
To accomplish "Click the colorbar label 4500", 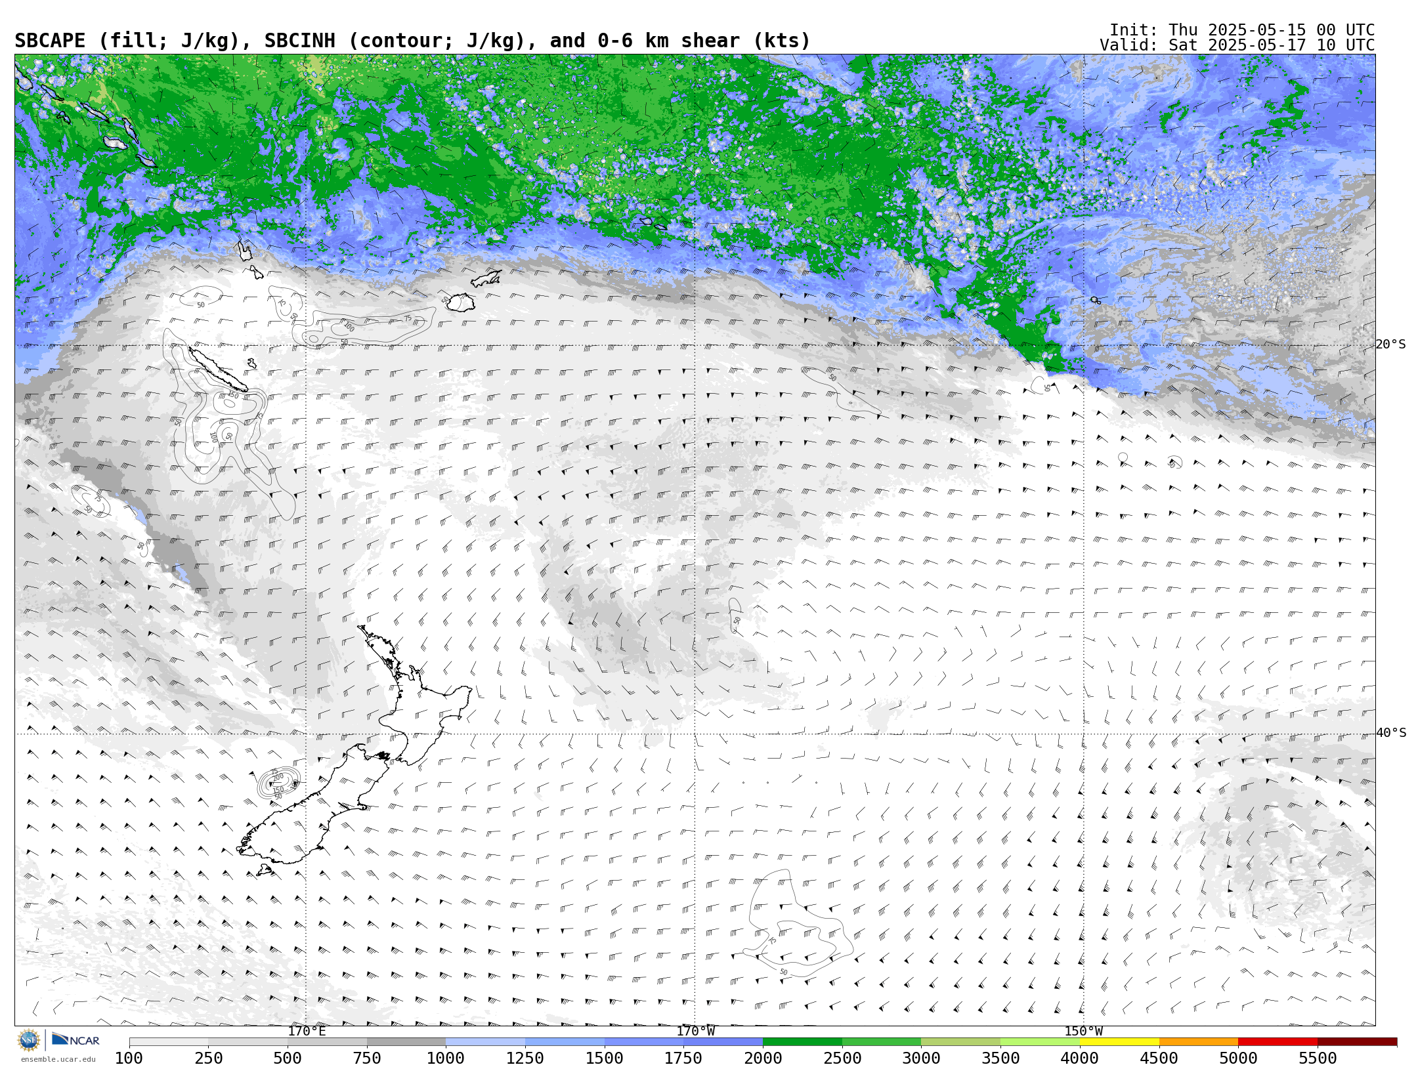I will click(1159, 1058).
